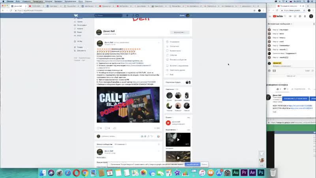
Task: Click back arrow in left Chrome window
Action: click(x=3, y=11)
